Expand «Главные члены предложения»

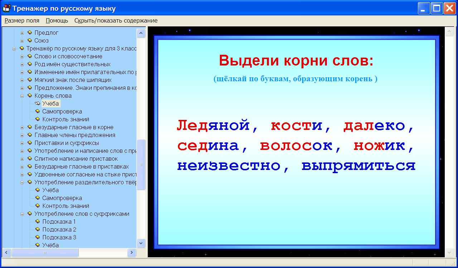click(x=23, y=135)
